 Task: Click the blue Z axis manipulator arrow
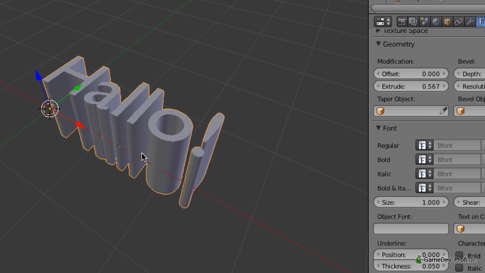click(38, 75)
